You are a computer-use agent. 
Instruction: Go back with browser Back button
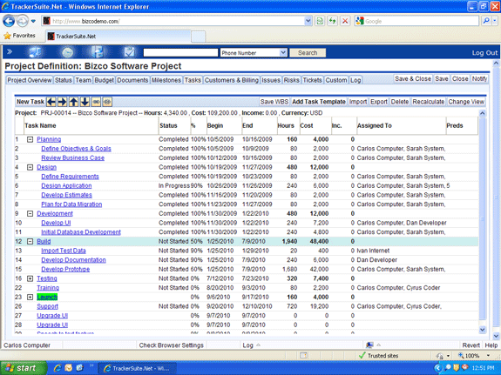coord(9,22)
